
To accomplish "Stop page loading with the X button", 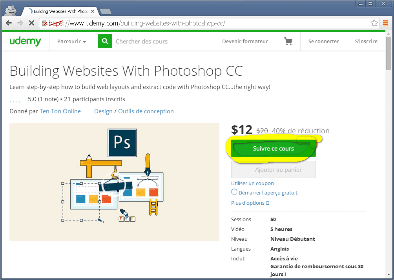I will coord(31,23).
